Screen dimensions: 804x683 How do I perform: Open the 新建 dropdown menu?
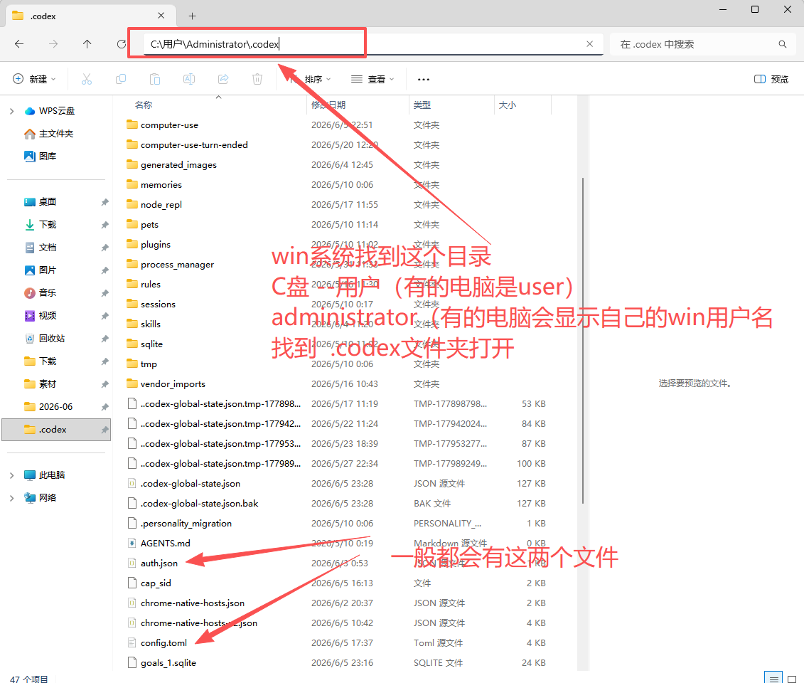tap(34, 79)
